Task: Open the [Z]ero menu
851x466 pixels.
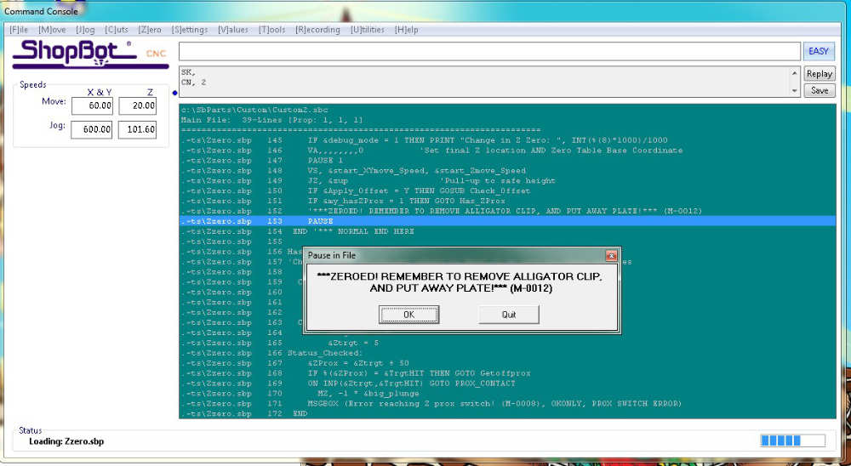Action: coord(150,30)
